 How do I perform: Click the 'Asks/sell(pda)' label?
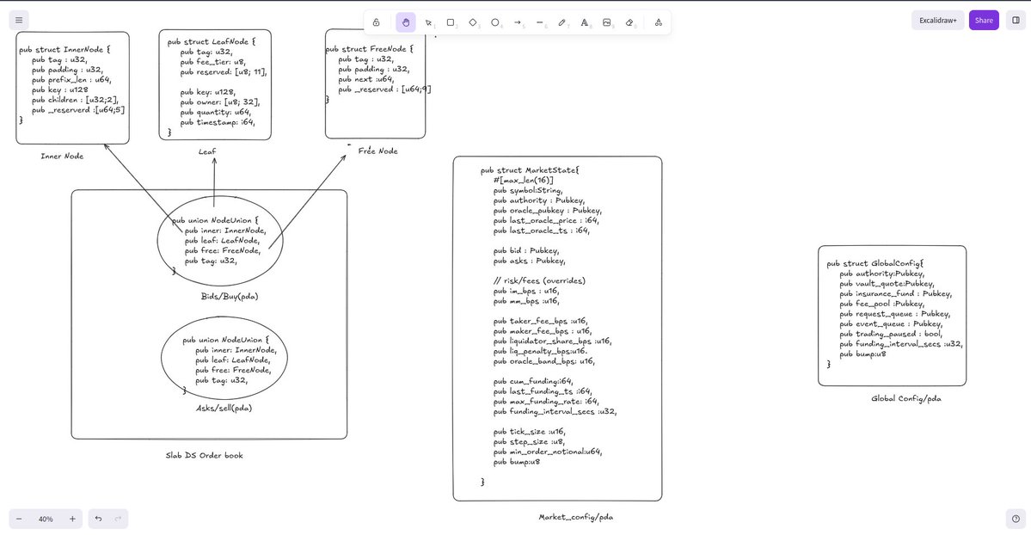(224, 408)
